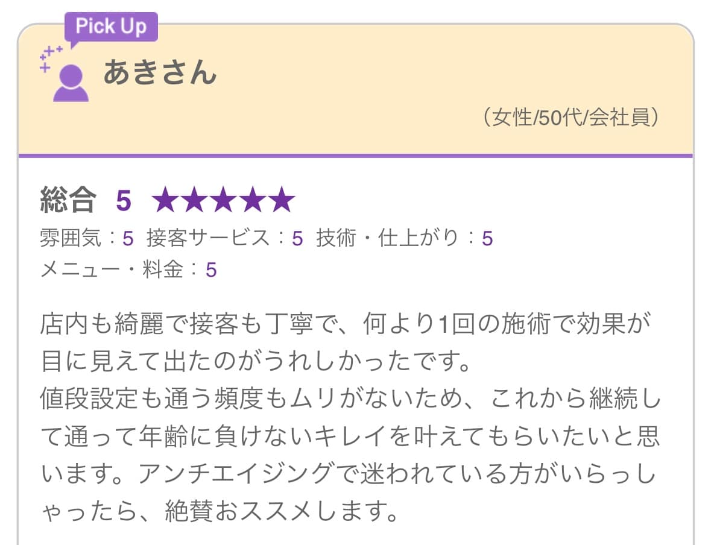
Task: Click review line starting 値段設定も通う頻度
Action: pyautogui.click(x=350, y=399)
